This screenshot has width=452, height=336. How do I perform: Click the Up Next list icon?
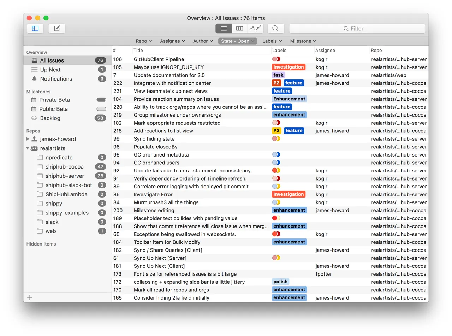pos(34,70)
